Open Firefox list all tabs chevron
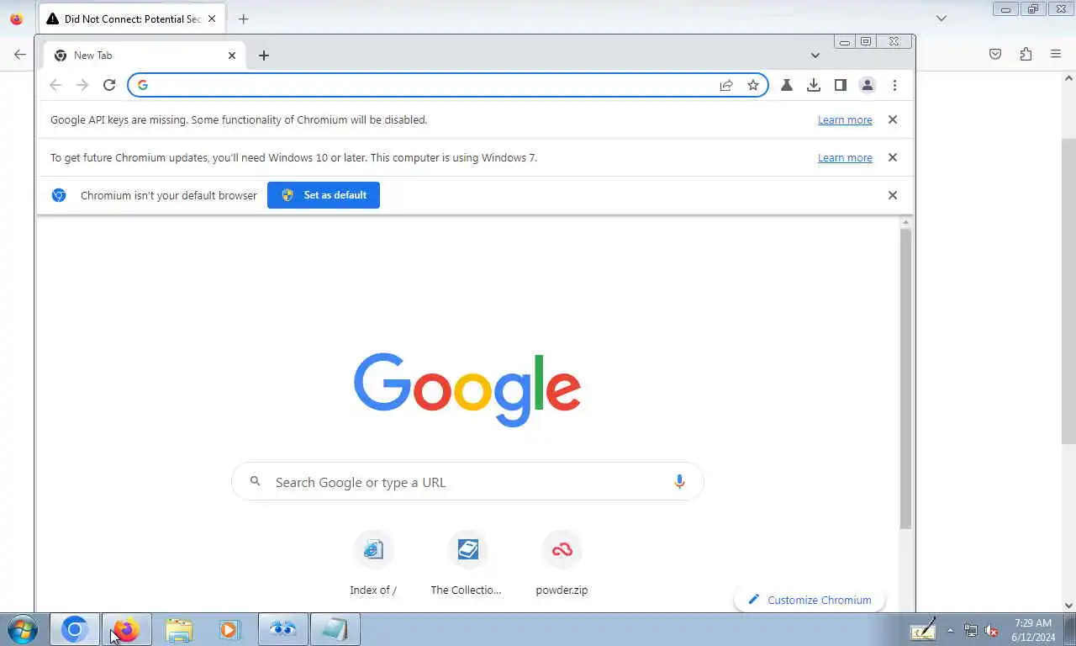 [x=941, y=18]
